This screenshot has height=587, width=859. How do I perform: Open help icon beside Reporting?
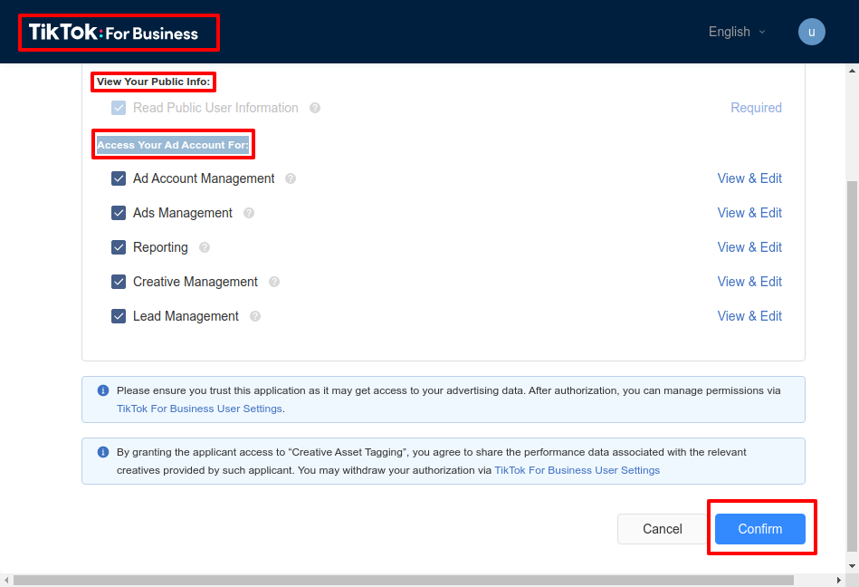click(x=205, y=247)
